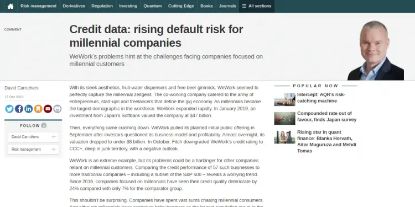
Task: Select the Cutting Edge section
Action: click(181, 6)
